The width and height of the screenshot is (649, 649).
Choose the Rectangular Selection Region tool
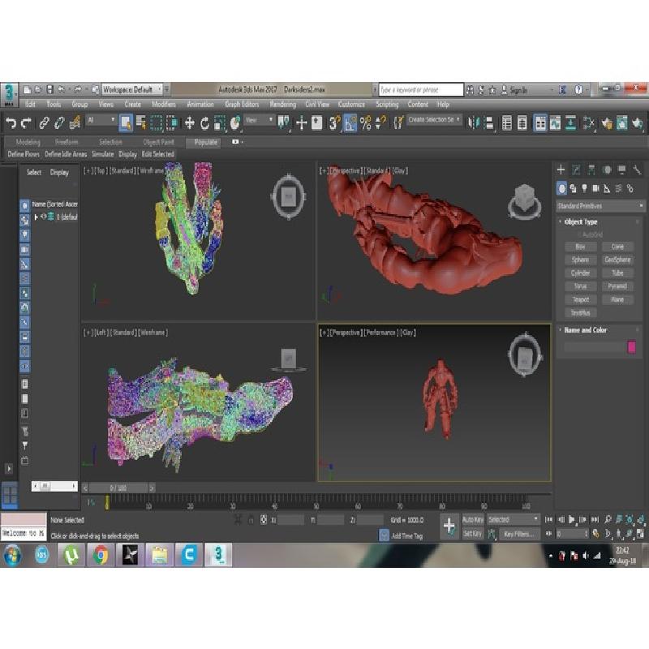coord(157,123)
